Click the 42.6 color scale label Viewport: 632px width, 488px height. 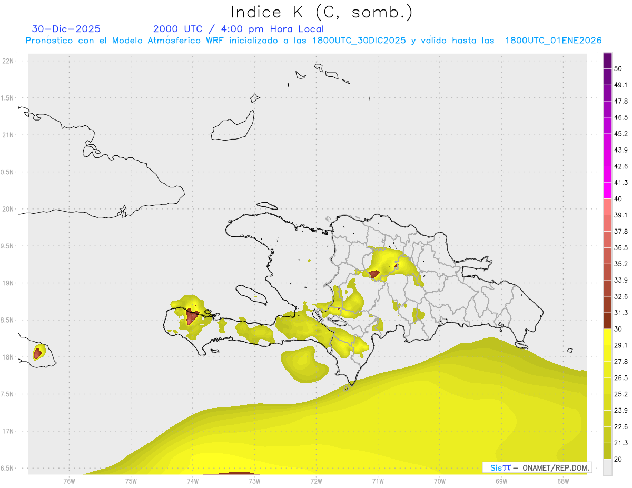(x=621, y=166)
